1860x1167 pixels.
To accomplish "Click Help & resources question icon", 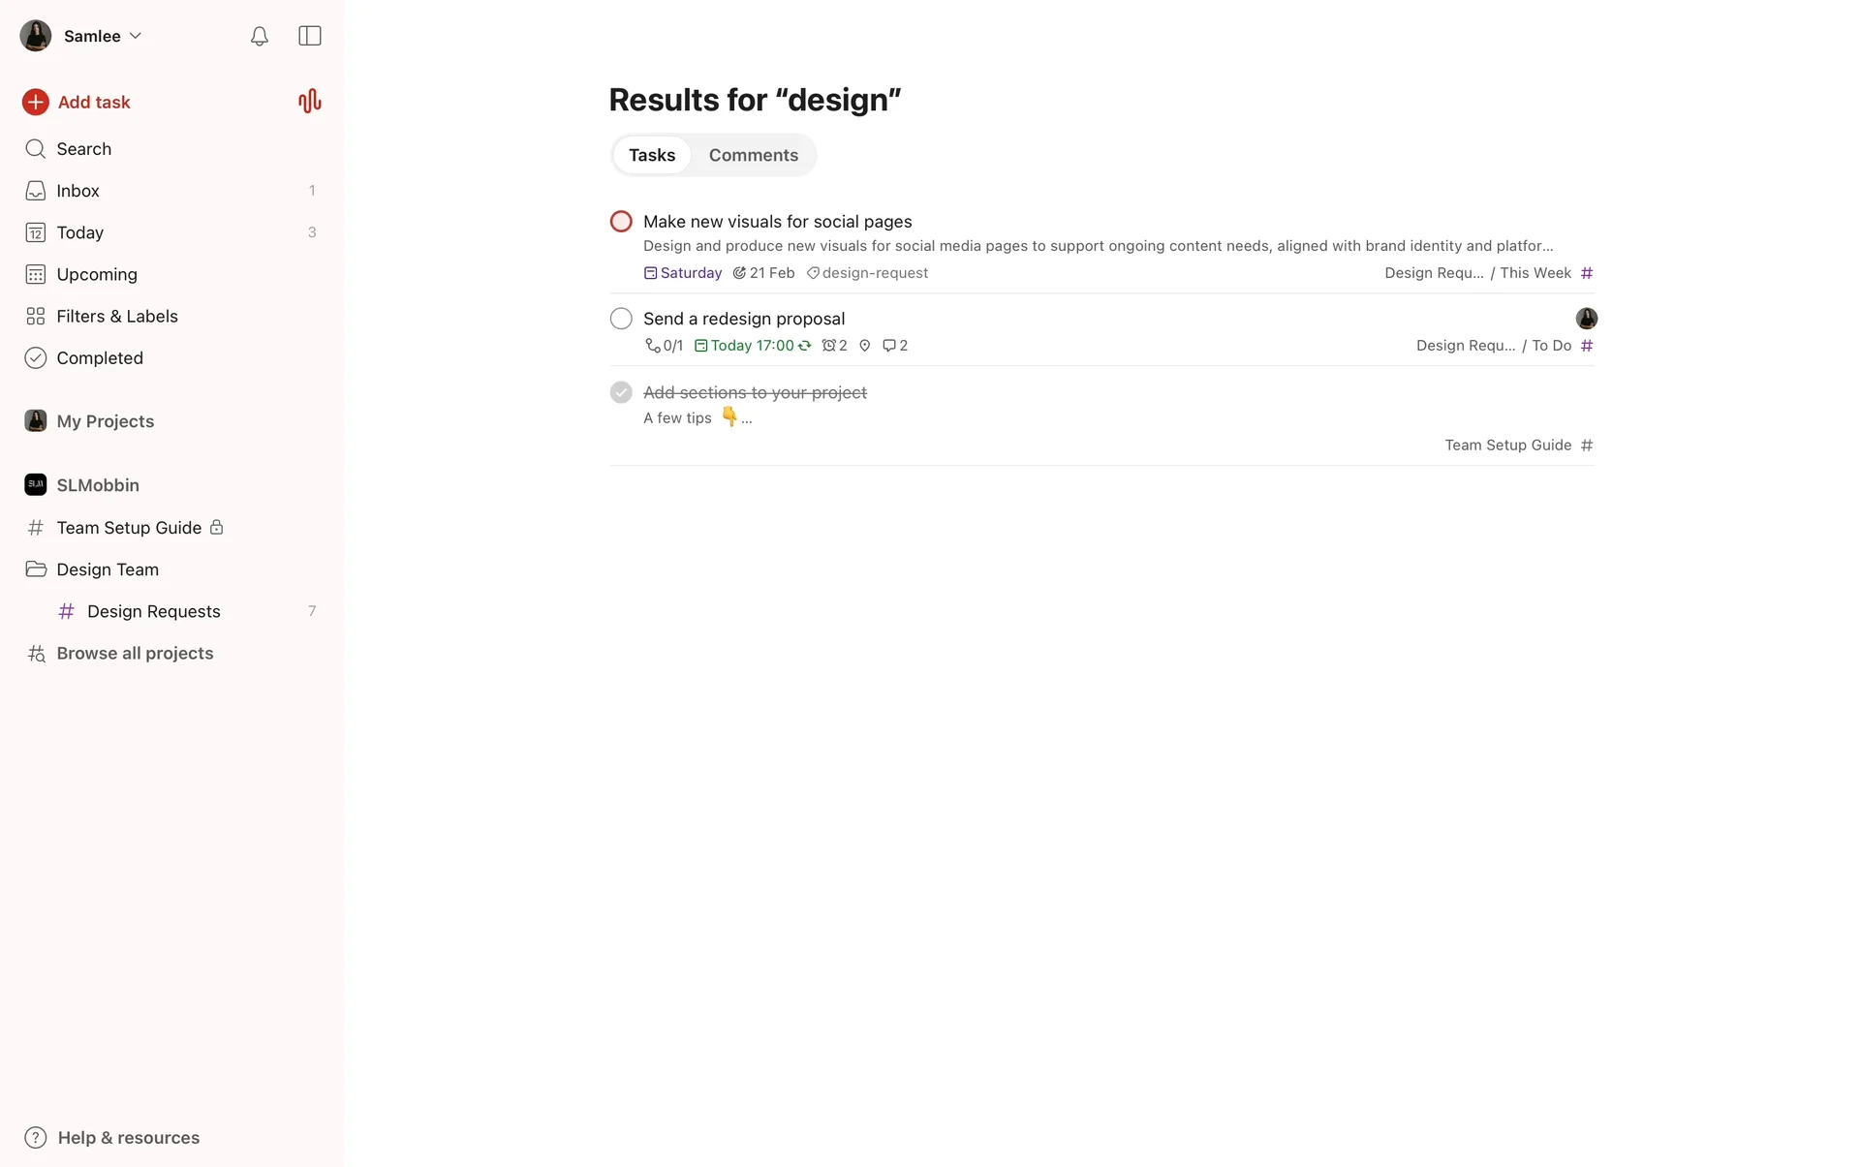I will [36, 1137].
